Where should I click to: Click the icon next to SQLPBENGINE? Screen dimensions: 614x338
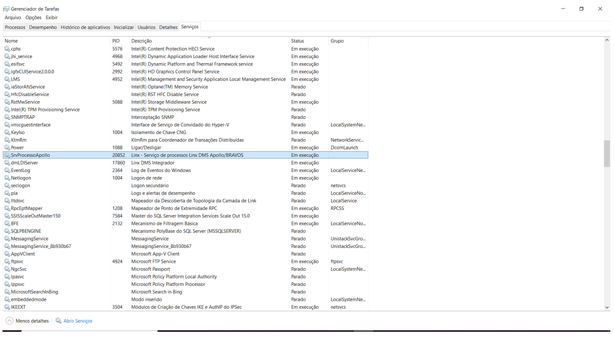(7, 231)
